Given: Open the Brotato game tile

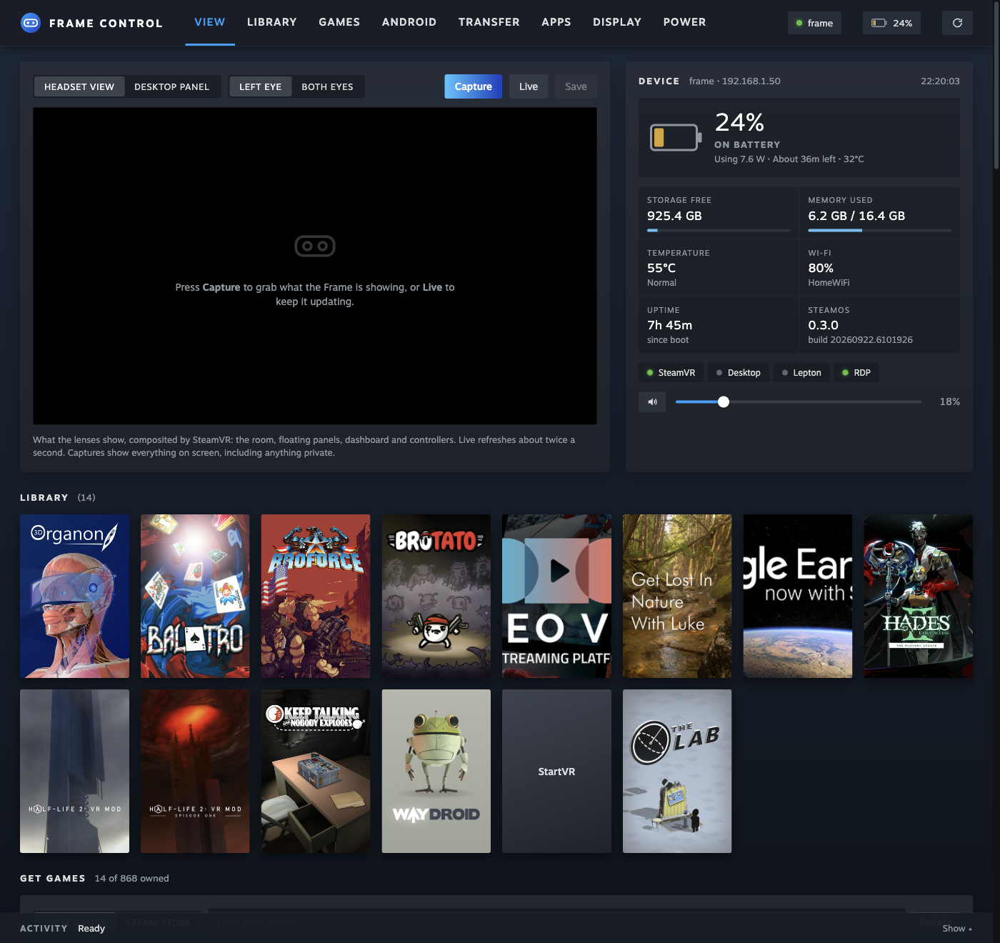Looking at the screenshot, I should [x=436, y=596].
